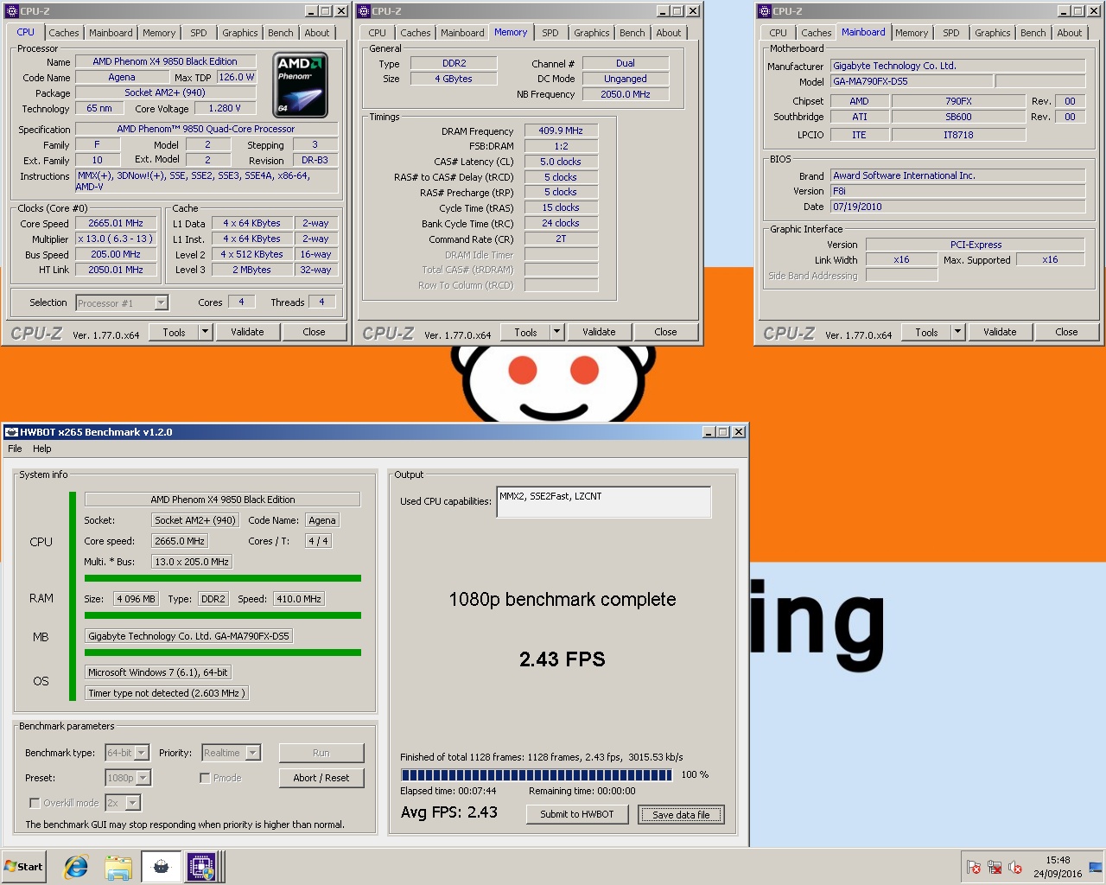The image size is (1106, 885).
Task: Click the show desktop tray icon
Action: (1096, 867)
